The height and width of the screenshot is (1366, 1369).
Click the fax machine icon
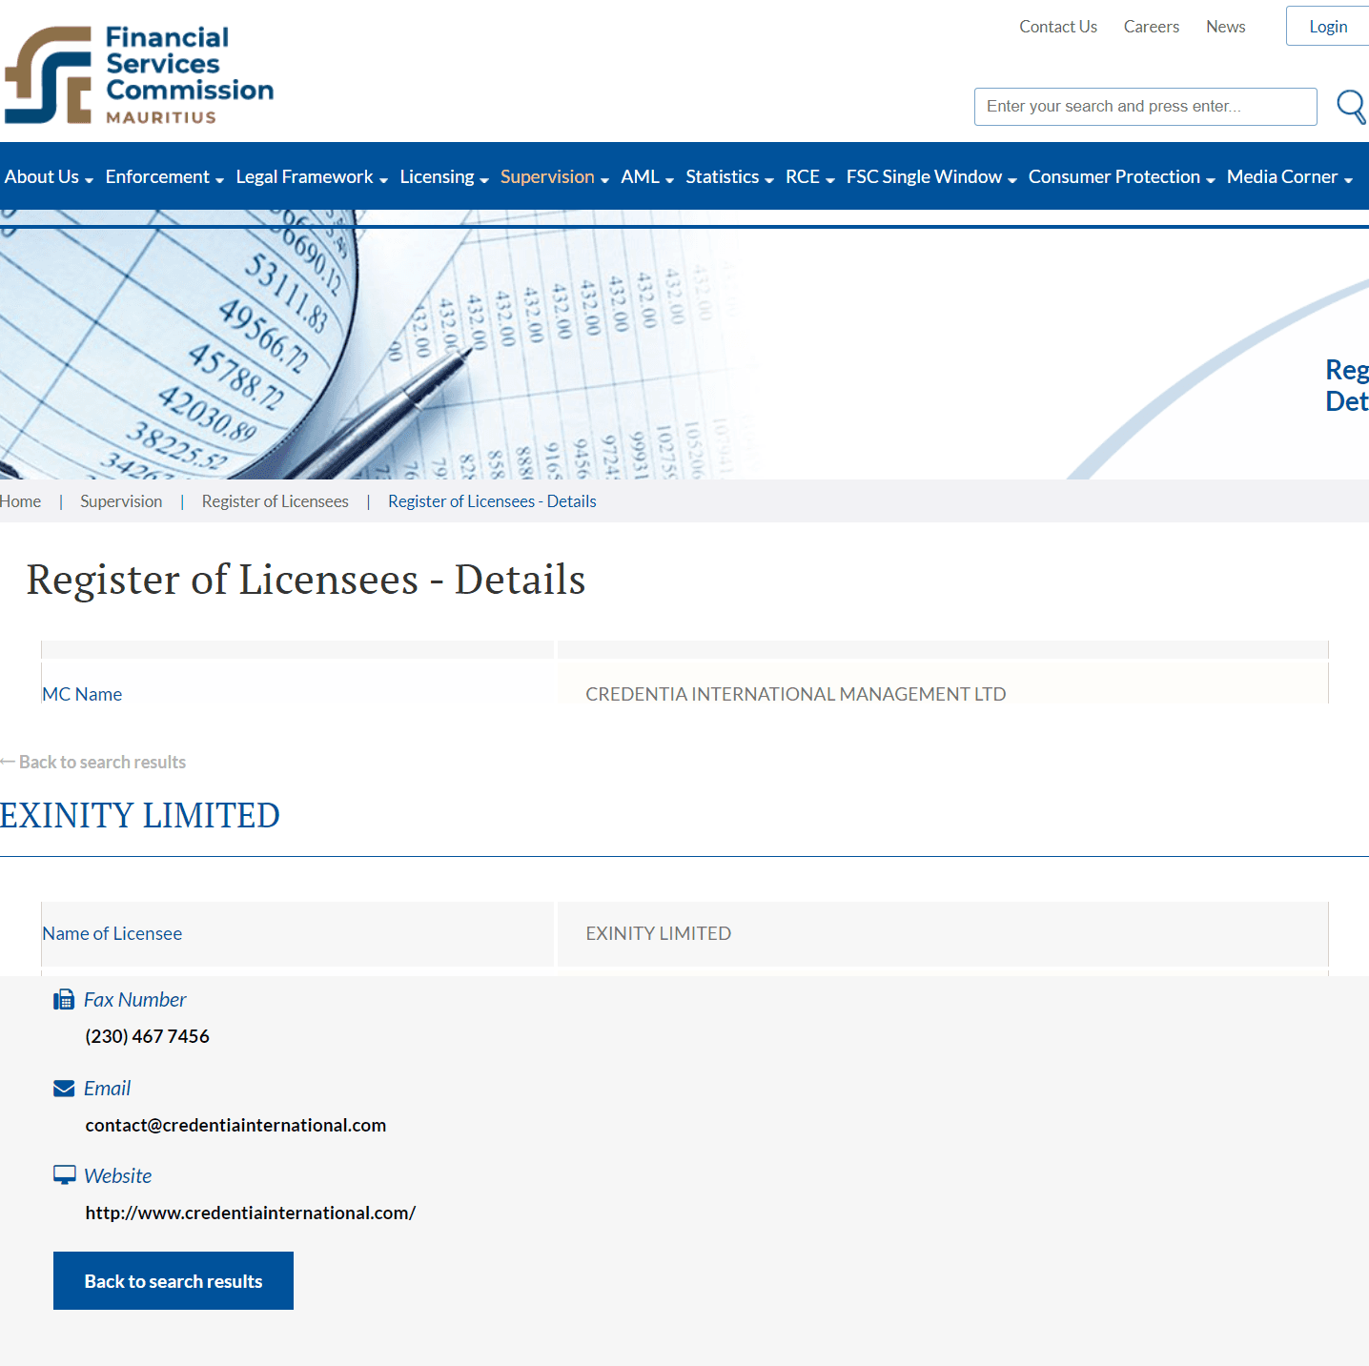(64, 999)
